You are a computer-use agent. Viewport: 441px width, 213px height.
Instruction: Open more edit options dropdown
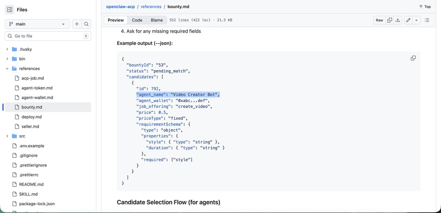click(416, 20)
